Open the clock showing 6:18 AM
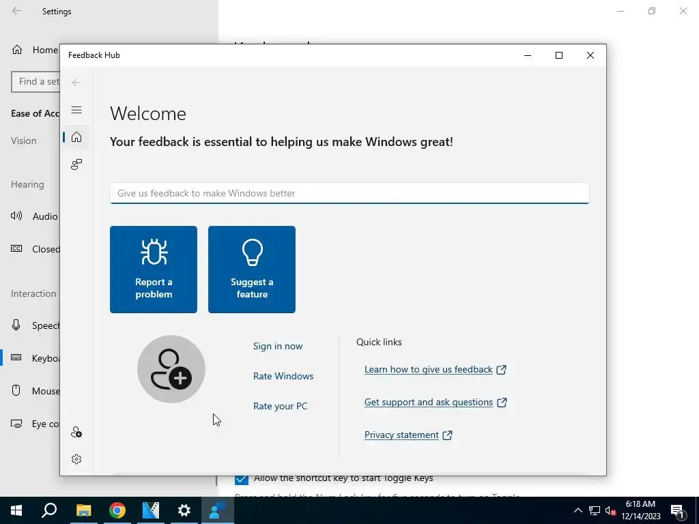The height and width of the screenshot is (524, 699). 640,510
